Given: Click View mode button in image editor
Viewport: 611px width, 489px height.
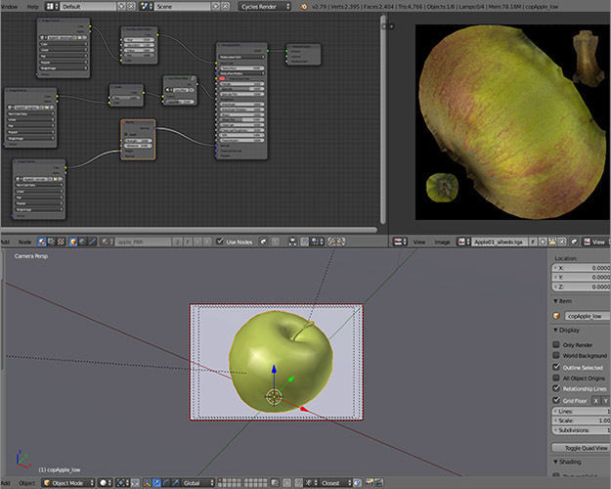Looking at the screenshot, I should pos(593,242).
